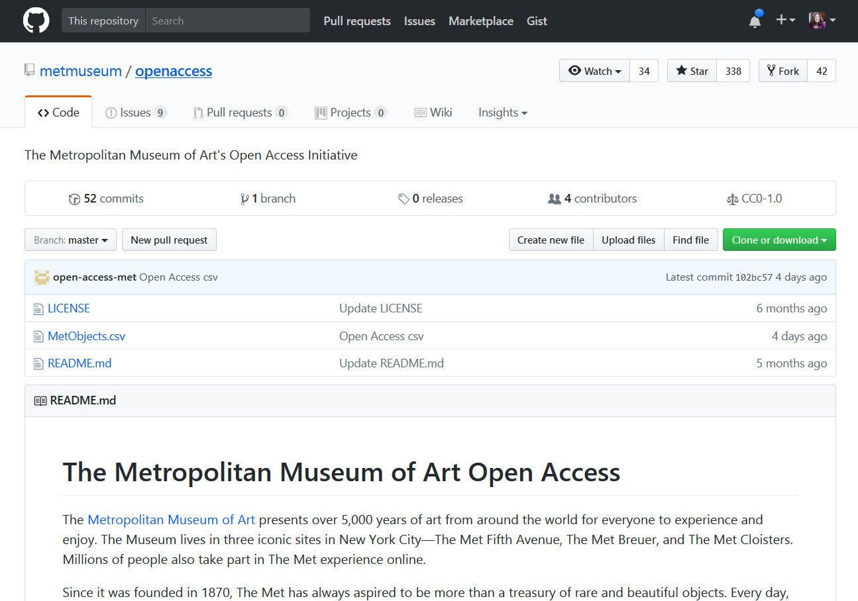Open GitHub home via Octocat logo
The image size is (858, 601).
tap(36, 21)
